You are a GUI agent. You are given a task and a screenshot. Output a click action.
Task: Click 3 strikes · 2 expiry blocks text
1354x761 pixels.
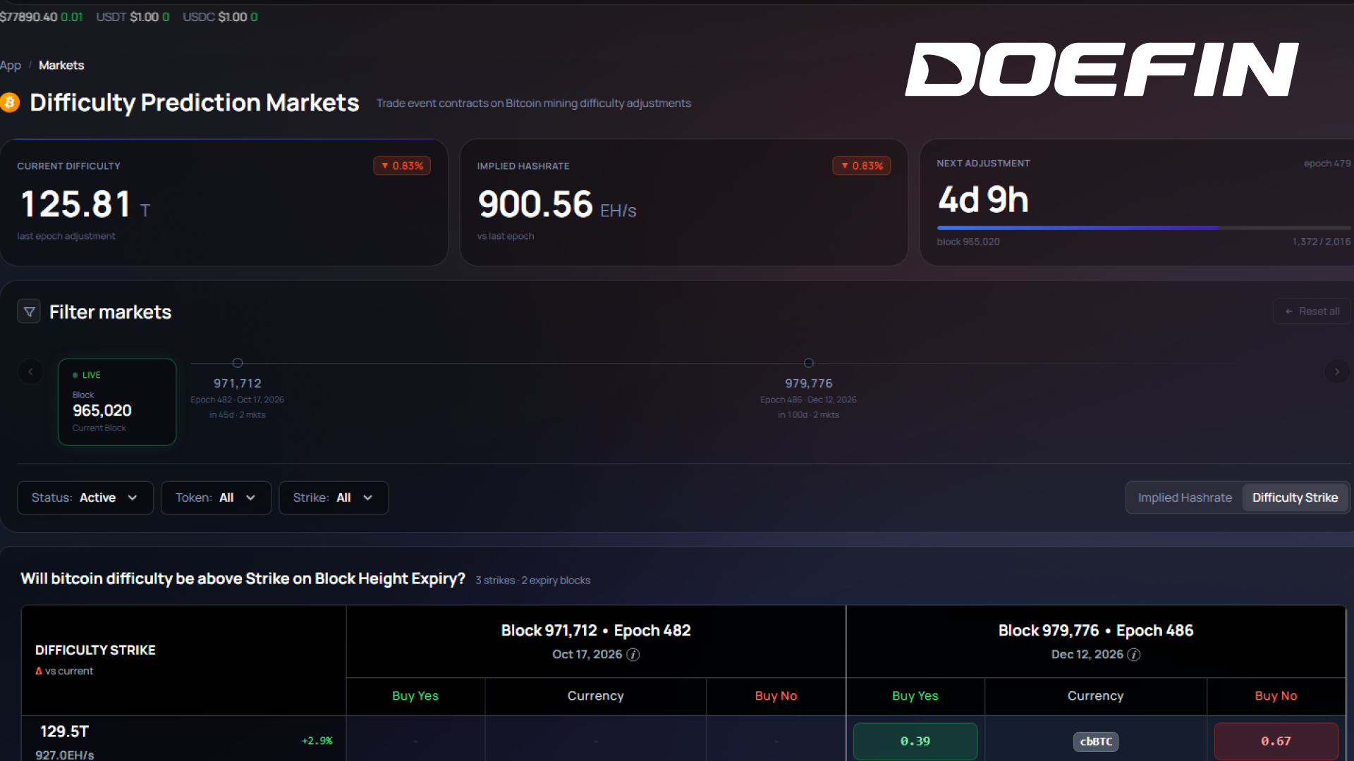(x=532, y=581)
